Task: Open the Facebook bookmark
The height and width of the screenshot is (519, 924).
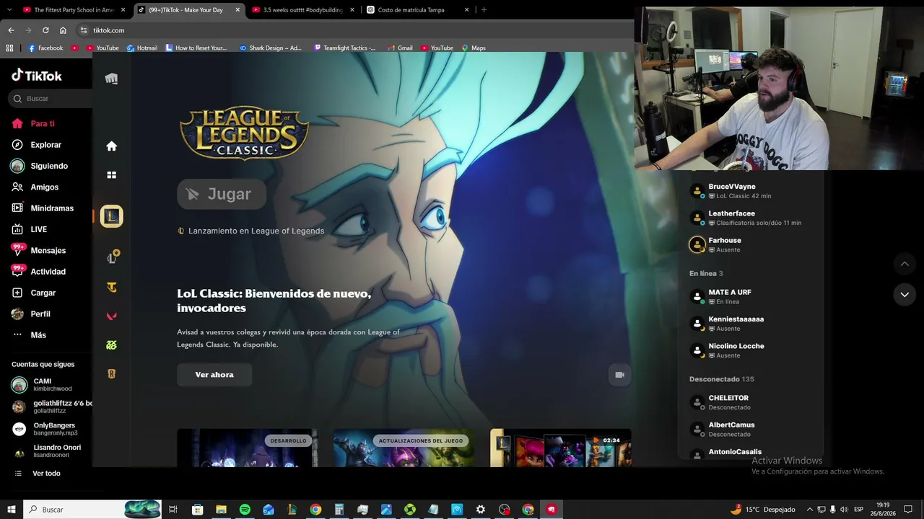Action: click(45, 48)
